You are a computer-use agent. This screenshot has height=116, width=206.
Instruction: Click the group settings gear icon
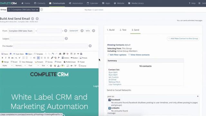42,9
